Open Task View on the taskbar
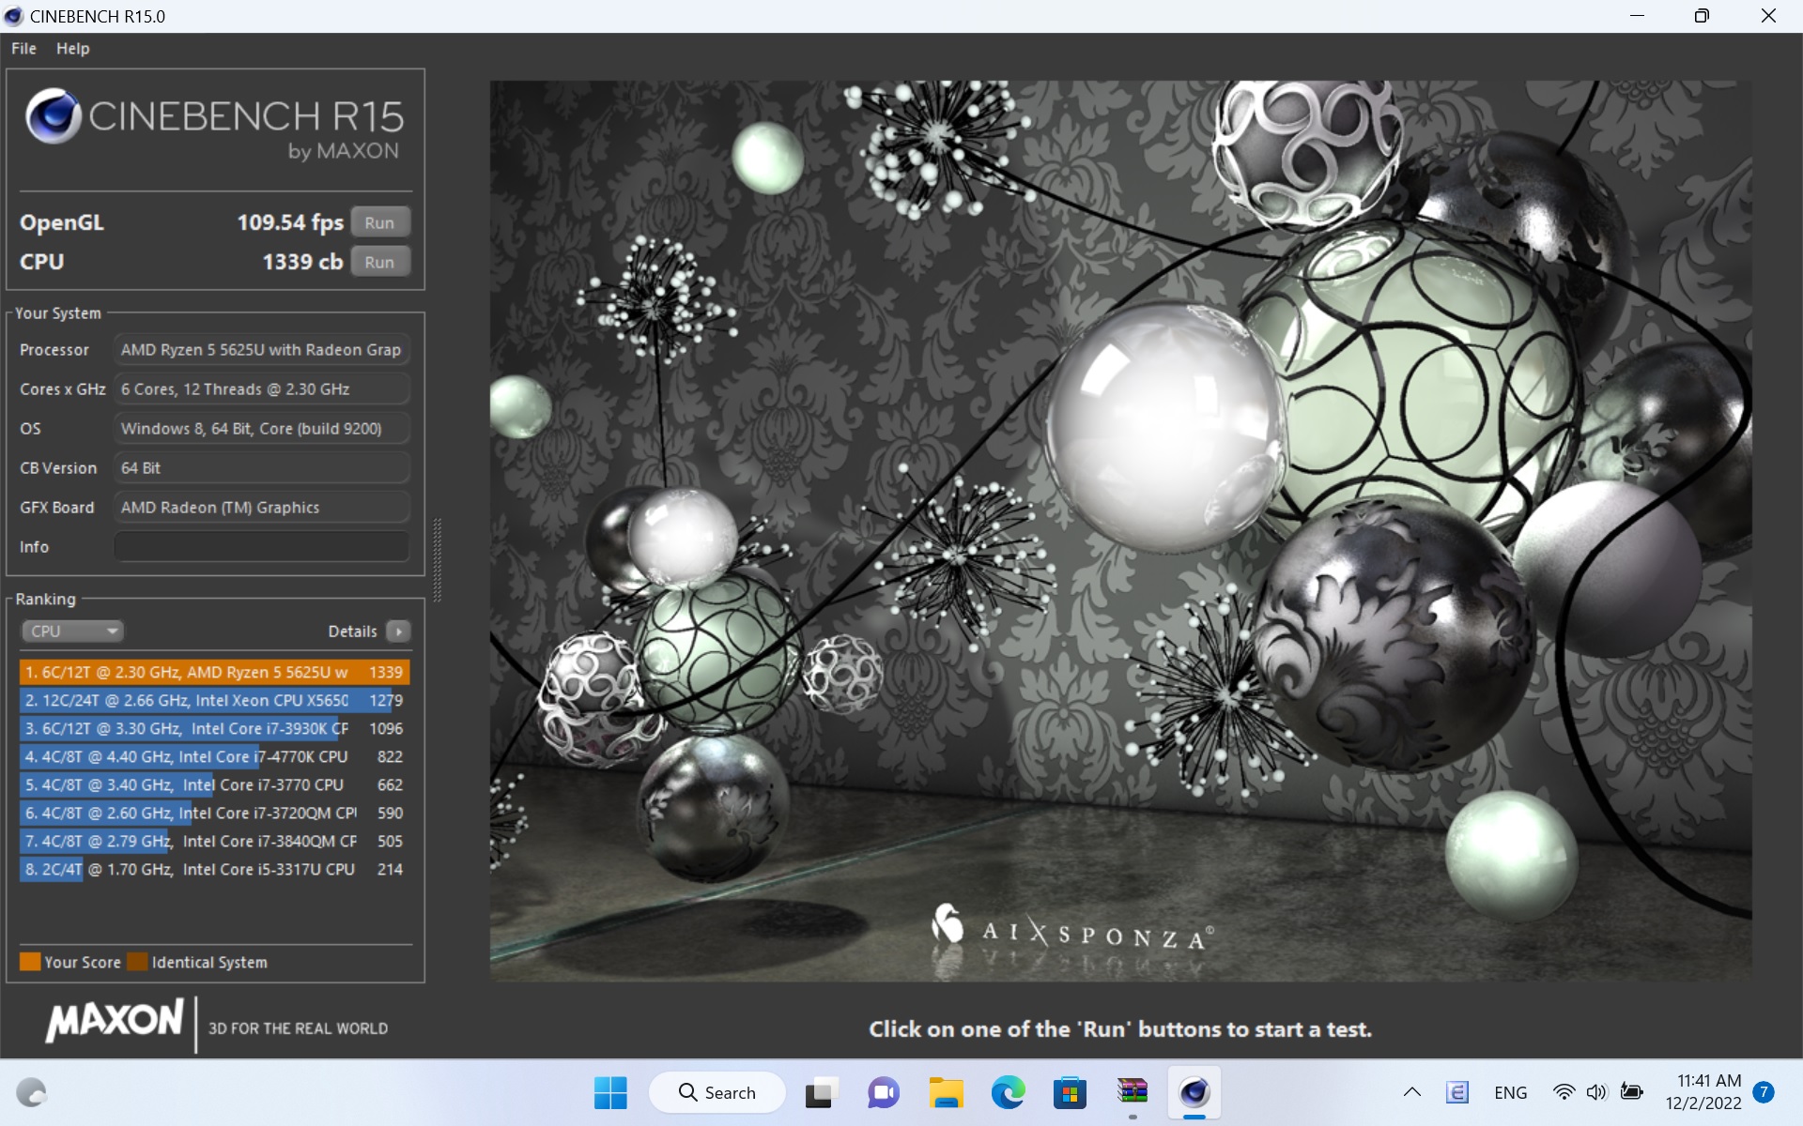This screenshot has width=1803, height=1126. coord(820,1092)
